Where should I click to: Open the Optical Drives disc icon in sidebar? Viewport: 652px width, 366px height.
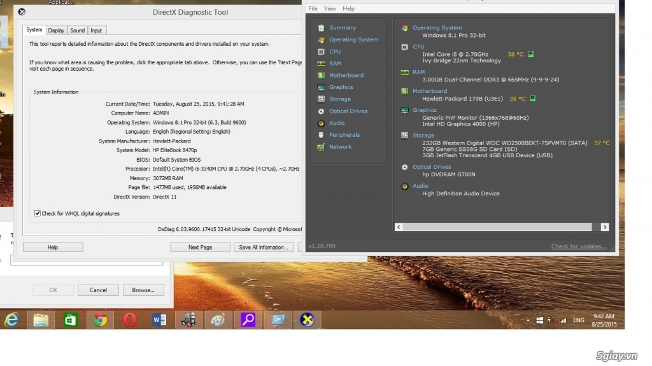pos(321,111)
